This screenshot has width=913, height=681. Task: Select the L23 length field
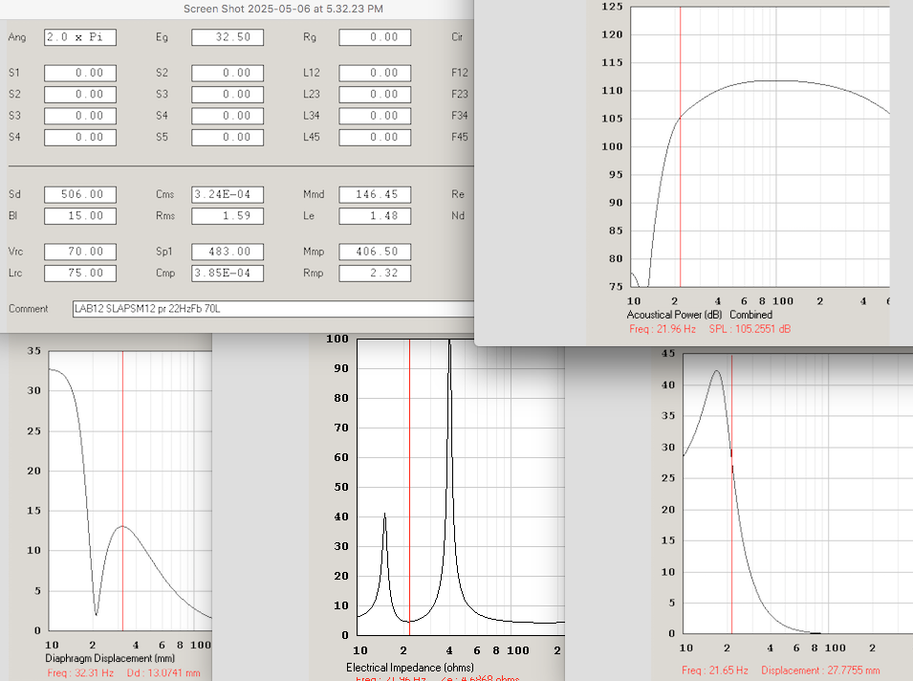375,95
